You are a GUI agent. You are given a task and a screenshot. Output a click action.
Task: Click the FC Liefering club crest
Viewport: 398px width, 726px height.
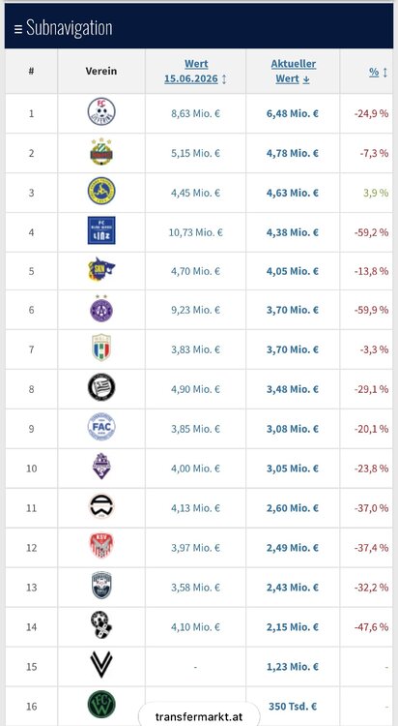(x=101, y=111)
